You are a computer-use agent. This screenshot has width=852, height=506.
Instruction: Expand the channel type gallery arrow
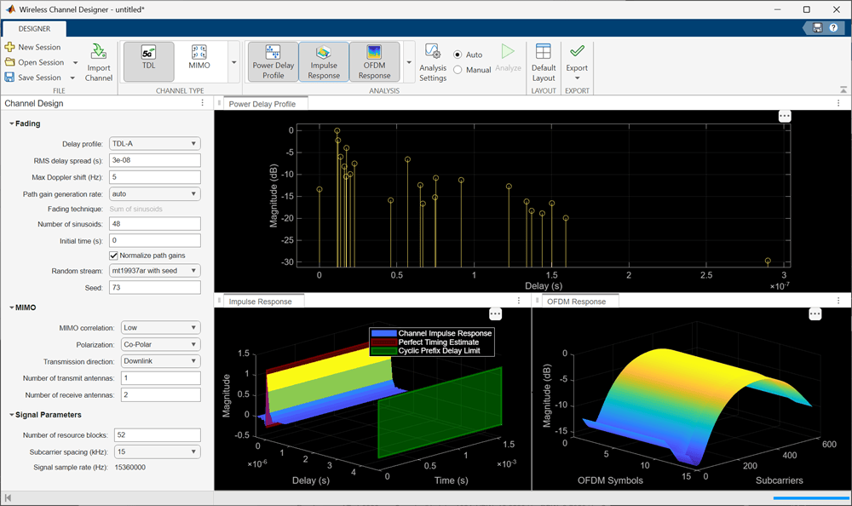pos(234,62)
